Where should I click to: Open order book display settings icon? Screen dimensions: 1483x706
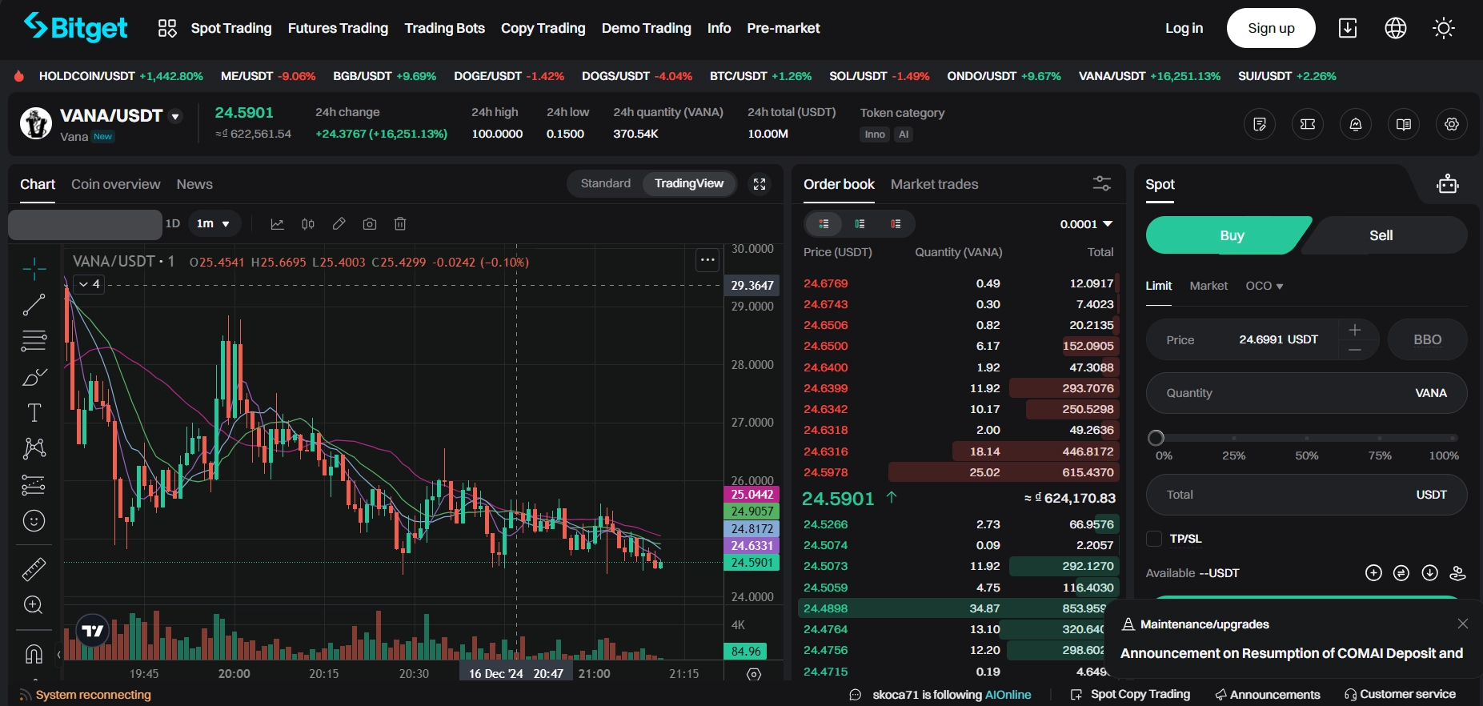click(x=1102, y=184)
